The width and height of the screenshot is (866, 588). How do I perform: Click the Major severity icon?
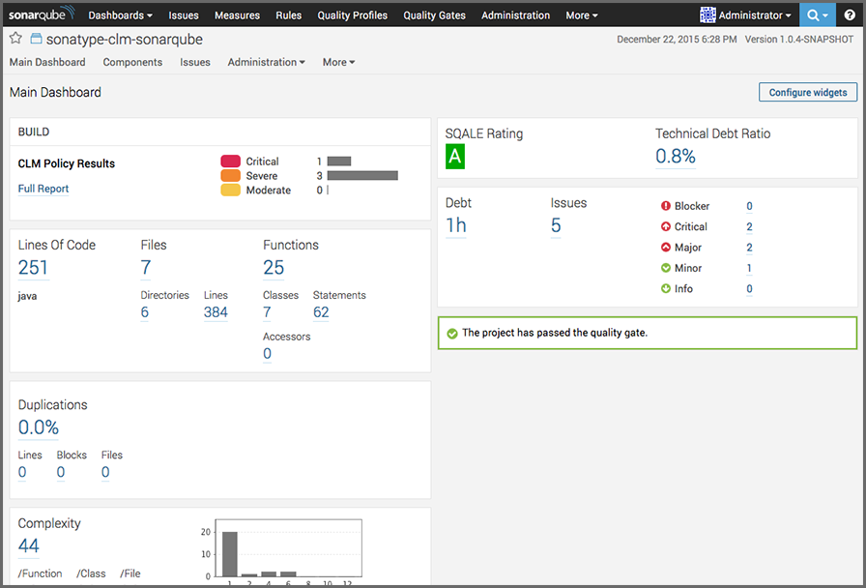(666, 248)
